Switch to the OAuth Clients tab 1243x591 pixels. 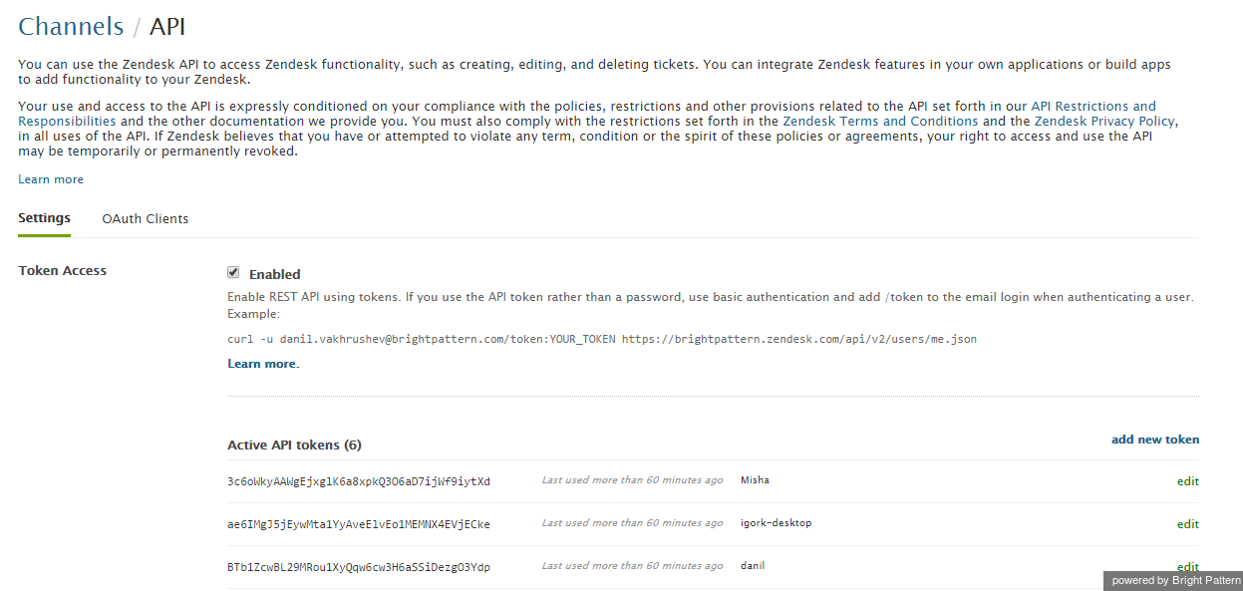pos(145,219)
